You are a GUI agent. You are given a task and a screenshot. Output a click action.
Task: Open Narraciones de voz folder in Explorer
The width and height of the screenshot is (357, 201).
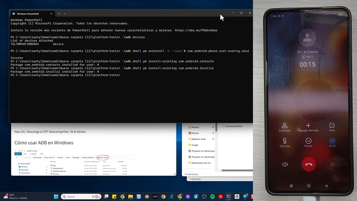[x=201, y=163]
